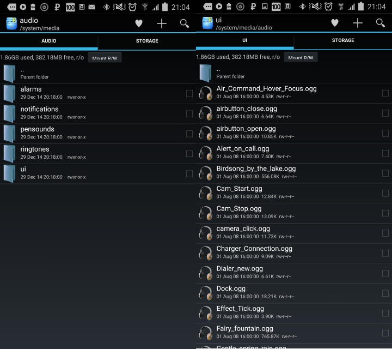
Task: Tap headphone icon for Dock.ogg
Action: pos(206,293)
